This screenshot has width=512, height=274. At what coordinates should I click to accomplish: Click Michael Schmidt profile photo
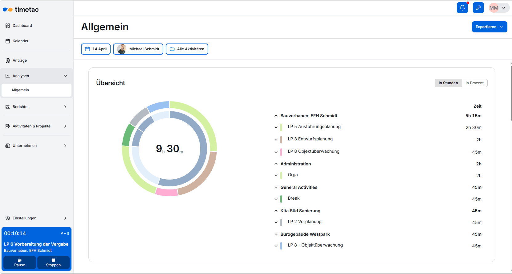(122, 49)
